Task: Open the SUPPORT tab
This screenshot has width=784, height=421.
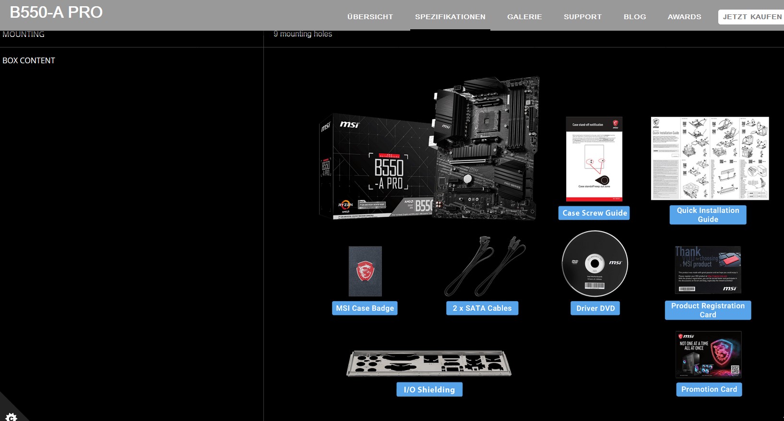Action: coord(582,17)
